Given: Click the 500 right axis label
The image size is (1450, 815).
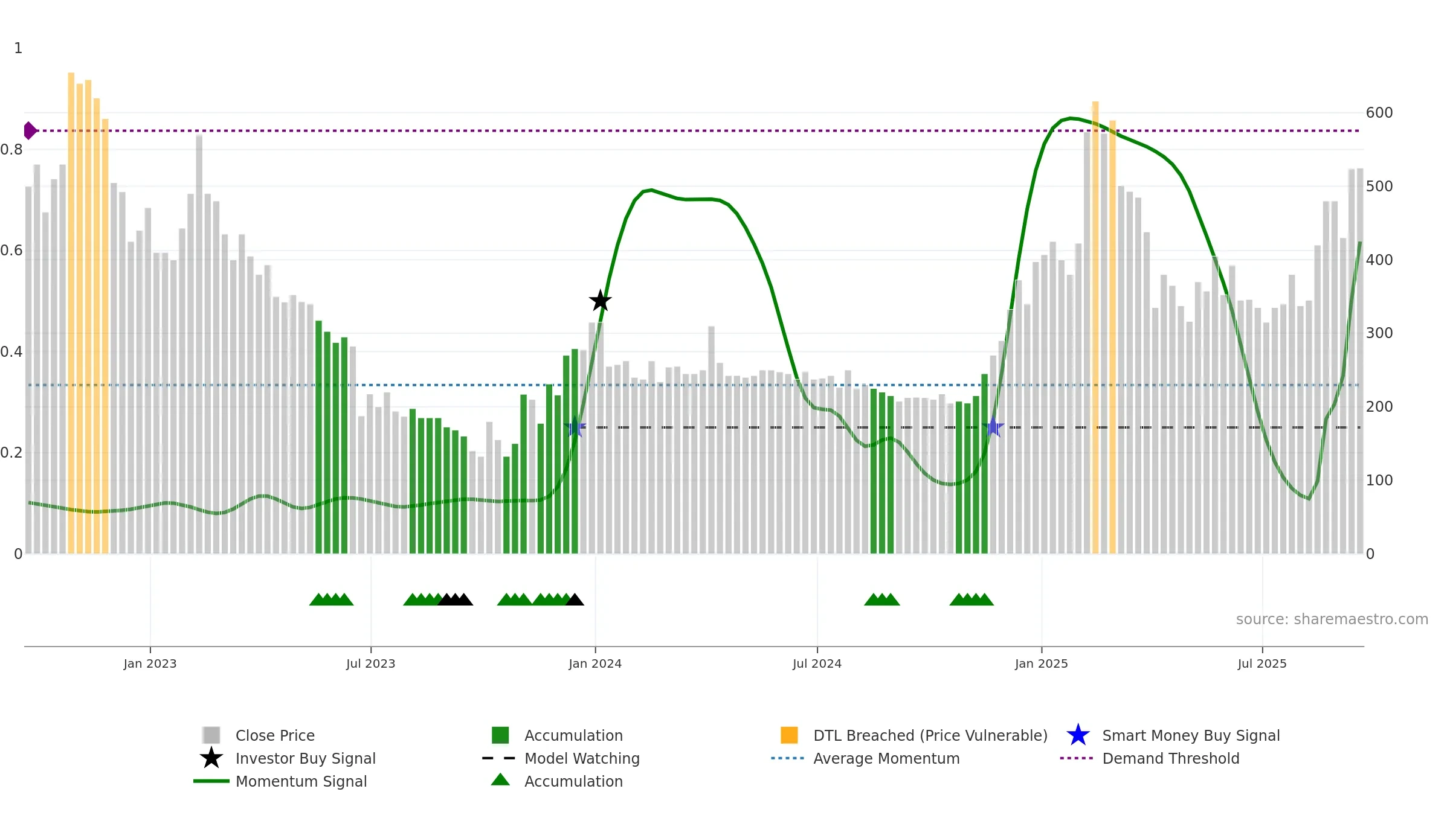Looking at the screenshot, I should click(x=1379, y=186).
